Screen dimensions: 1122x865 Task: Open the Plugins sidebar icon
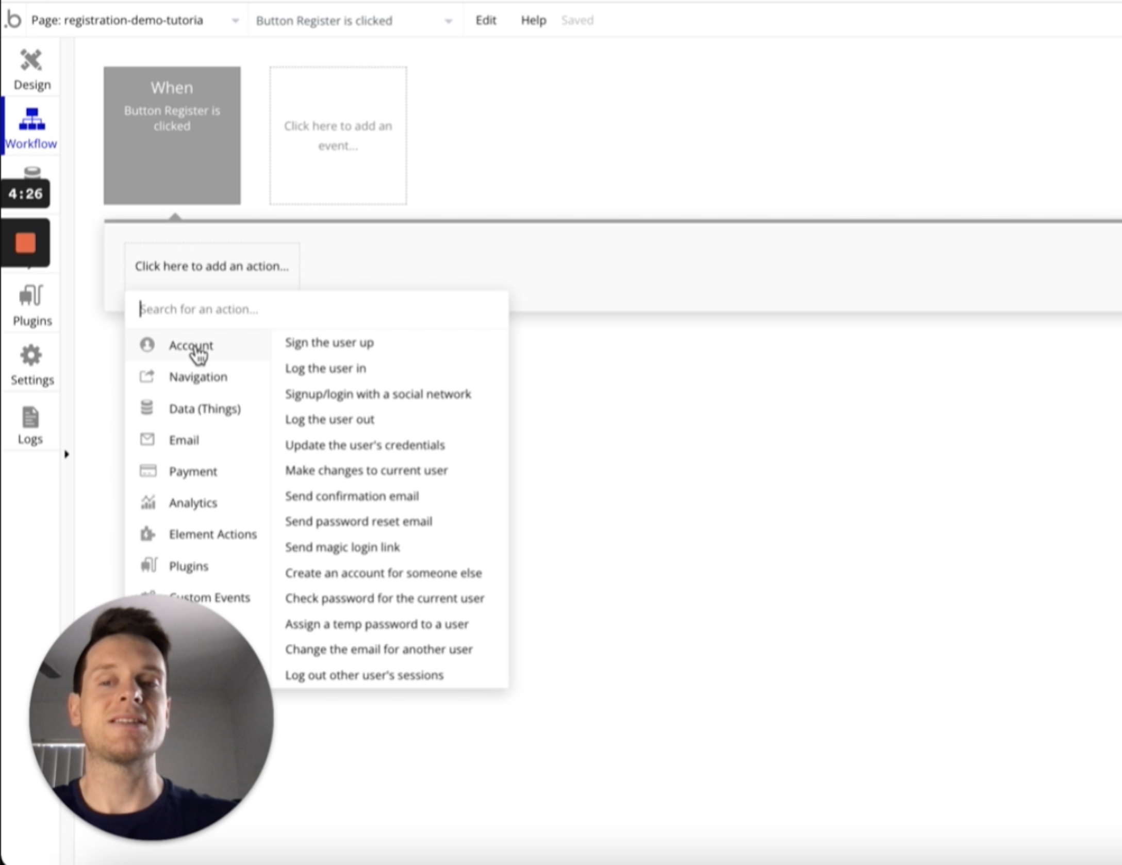31,296
